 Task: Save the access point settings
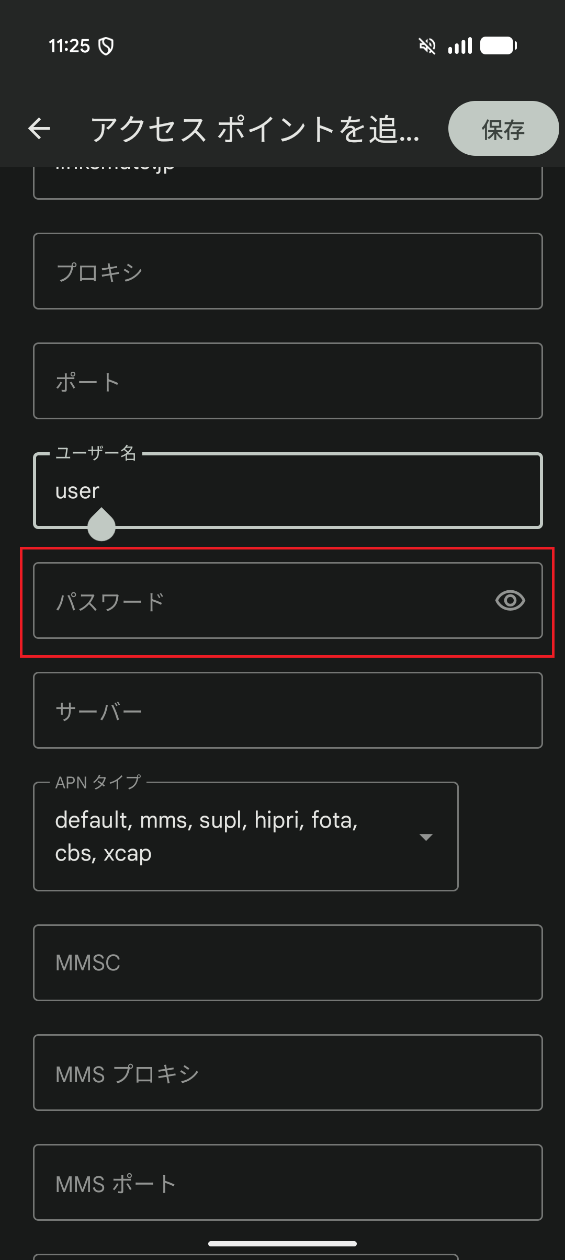pos(502,129)
